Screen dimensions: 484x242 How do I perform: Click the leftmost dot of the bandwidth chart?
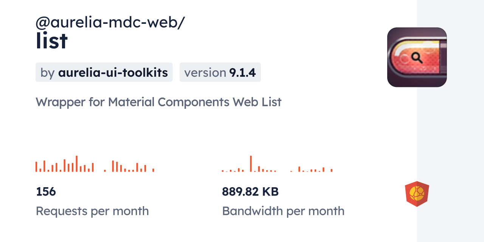[x=223, y=171]
